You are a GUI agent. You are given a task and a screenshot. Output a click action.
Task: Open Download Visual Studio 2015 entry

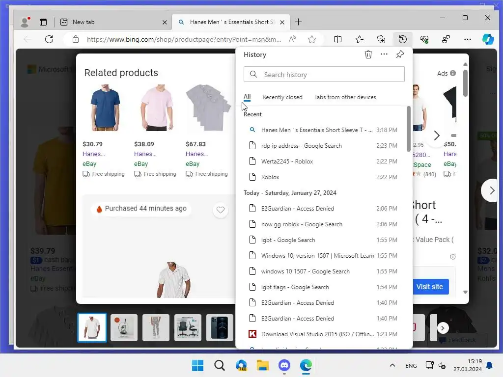(x=323, y=334)
